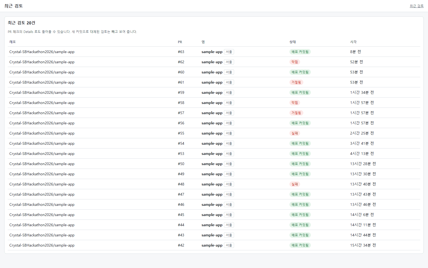Viewport: 428px width, 268px height.
Task: Click the "13시간 30분 전" timestamp
Action: coord(363,174)
